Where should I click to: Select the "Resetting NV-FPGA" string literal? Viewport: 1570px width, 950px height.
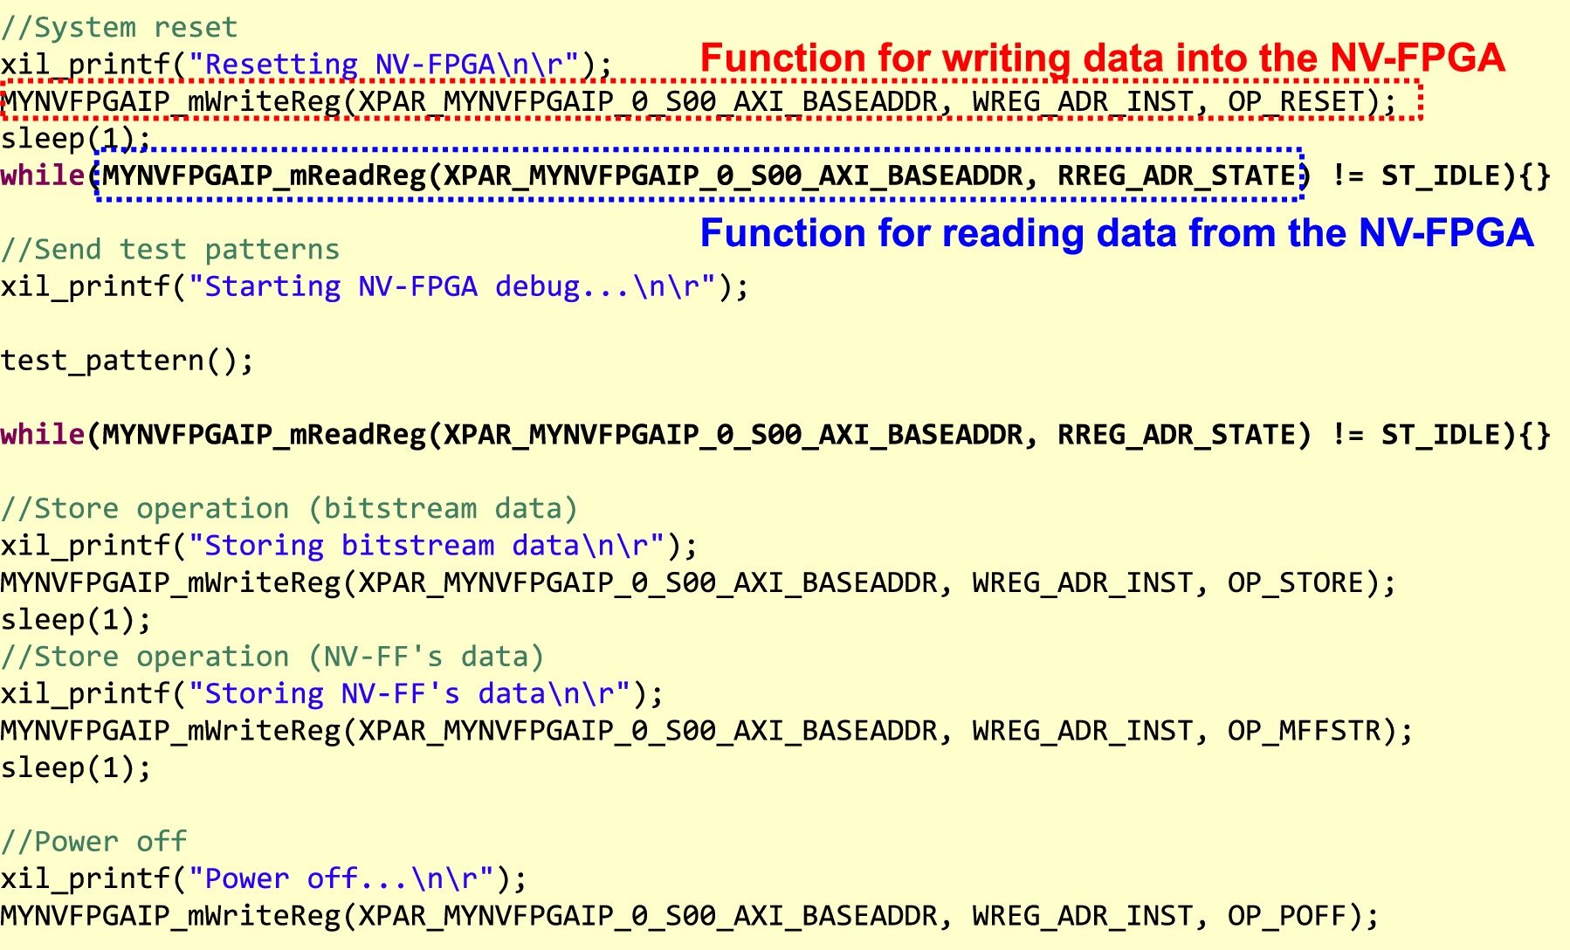[x=384, y=65]
